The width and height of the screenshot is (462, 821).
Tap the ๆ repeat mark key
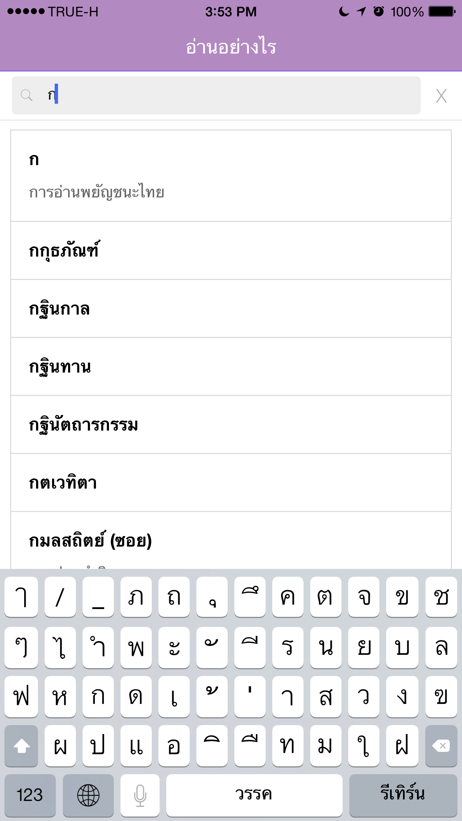[x=21, y=647]
